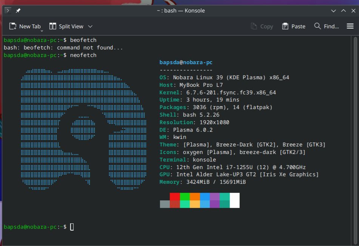Maximize the Konsole window

coord(344,11)
